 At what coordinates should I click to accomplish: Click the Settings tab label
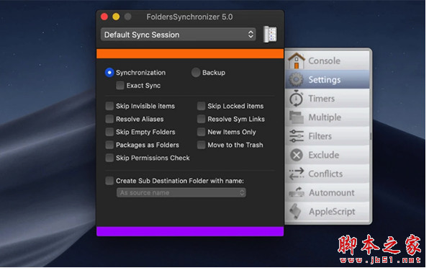tap(325, 80)
